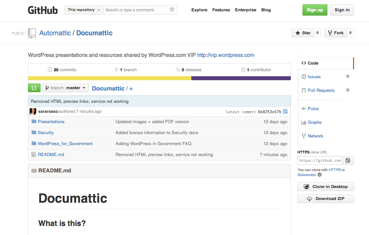Focus the Search or type a command field
The width and height of the screenshot is (369, 235).
tap(140, 10)
